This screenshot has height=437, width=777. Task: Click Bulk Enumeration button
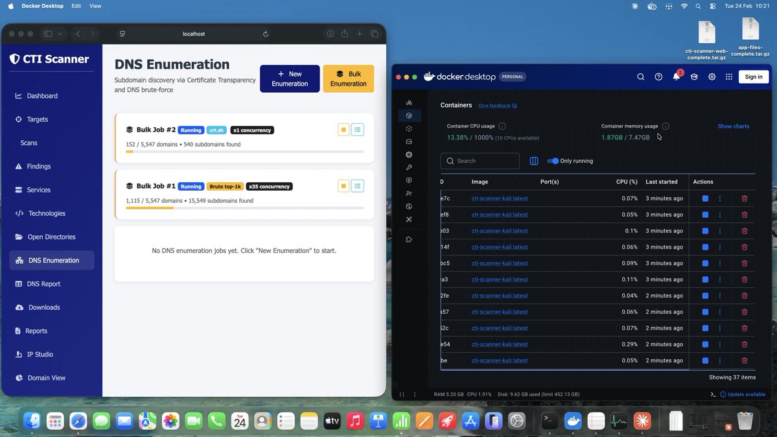point(349,79)
